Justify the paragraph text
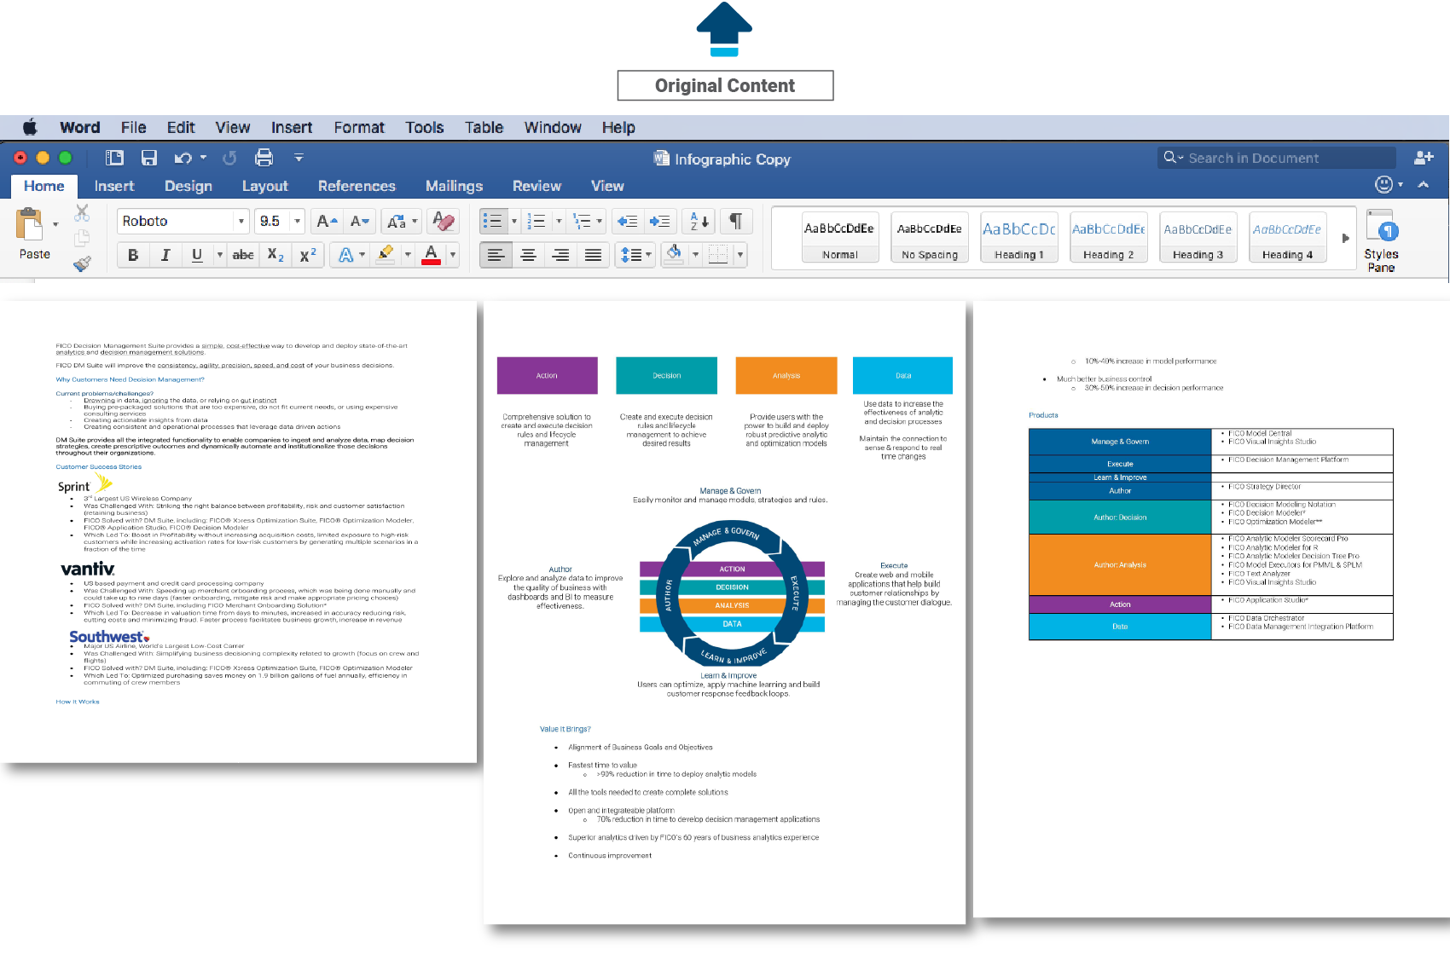This screenshot has height=954, width=1450. click(594, 255)
